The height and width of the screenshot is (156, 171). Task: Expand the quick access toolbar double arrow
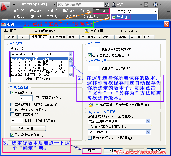tap(14, 5)
